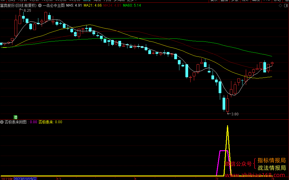
Task: Click the green 港 badge
Action: pyautogui.click(x=15, y=117)
